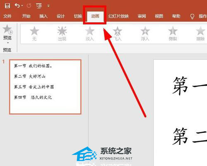Image resolution: width=207 pixels, height=166 pixels.
Task: Click the Undo arrow icon
Action: pos(17,6)
